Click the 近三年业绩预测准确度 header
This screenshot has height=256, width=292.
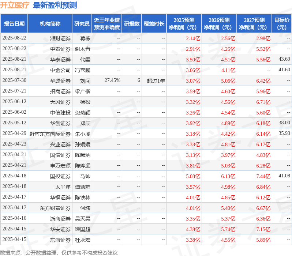tap(107, 24)
